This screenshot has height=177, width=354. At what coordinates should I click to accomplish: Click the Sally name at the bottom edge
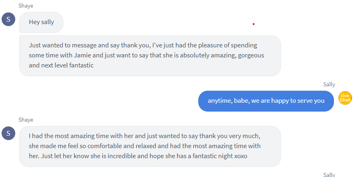pos(329,175)
